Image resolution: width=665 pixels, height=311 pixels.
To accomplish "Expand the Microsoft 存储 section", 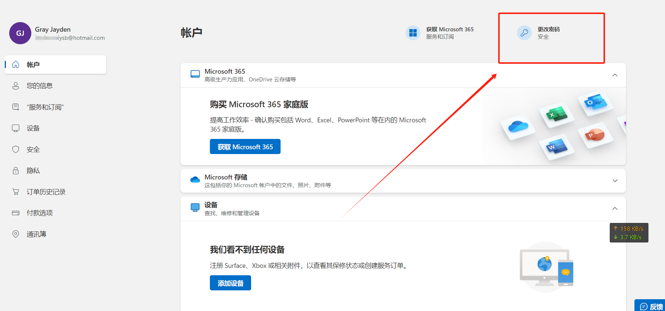I will click(x=615, y=181).
